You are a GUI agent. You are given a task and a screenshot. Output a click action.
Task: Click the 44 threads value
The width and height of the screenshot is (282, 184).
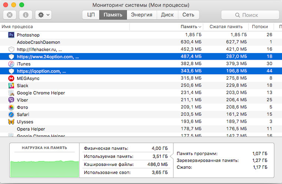click(269, 71)
